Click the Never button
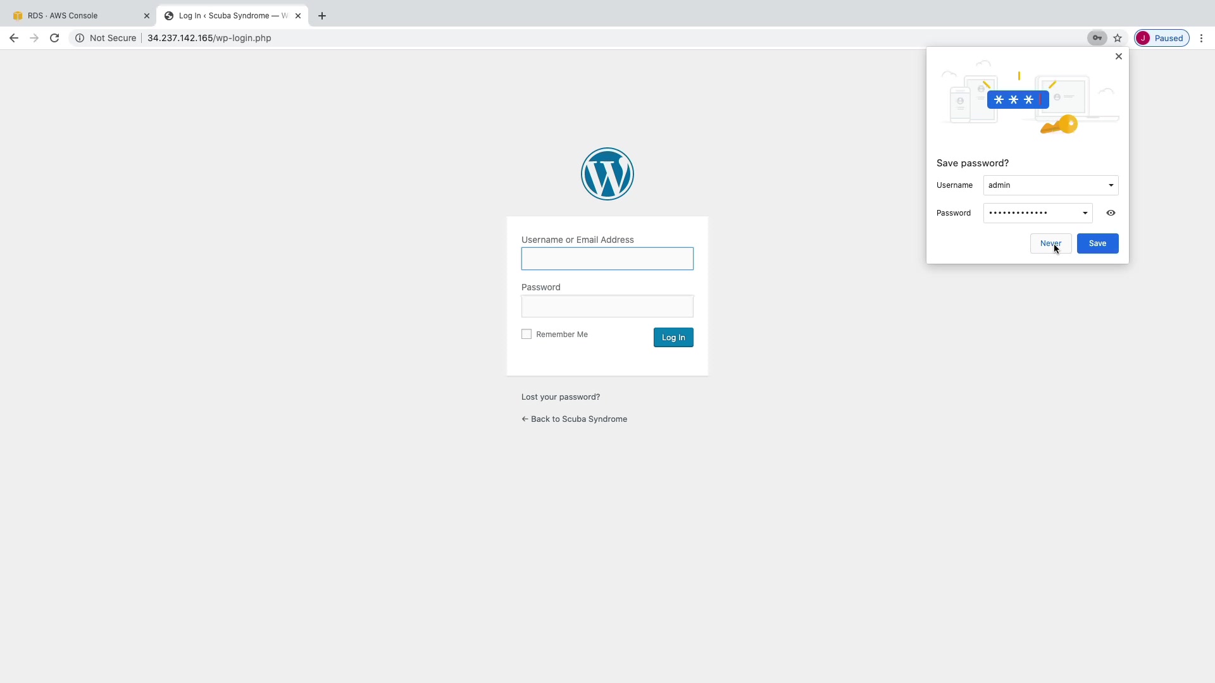1215x683 pixels. tap(1050, 243)
